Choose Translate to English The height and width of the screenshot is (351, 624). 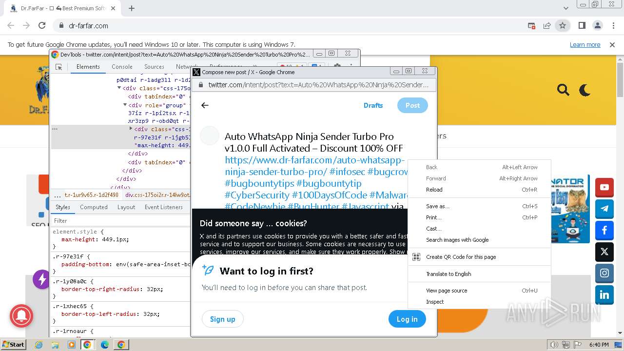tap(479, 274)
